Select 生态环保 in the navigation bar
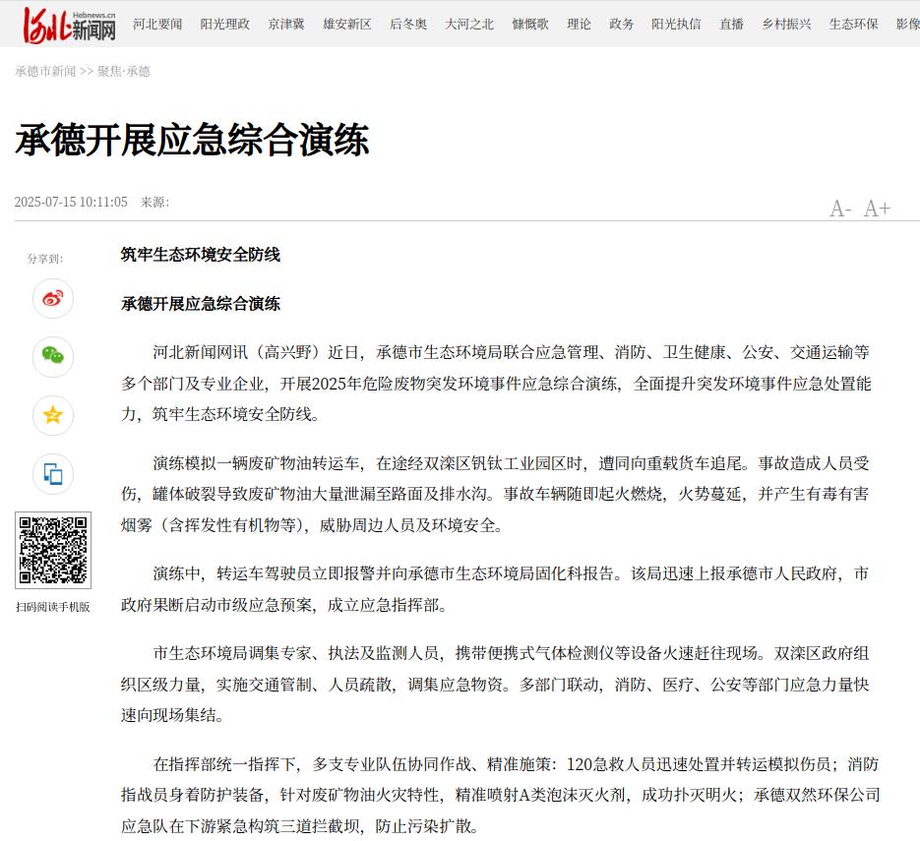Screen dimensions: 920x841 tap(853, 25)
